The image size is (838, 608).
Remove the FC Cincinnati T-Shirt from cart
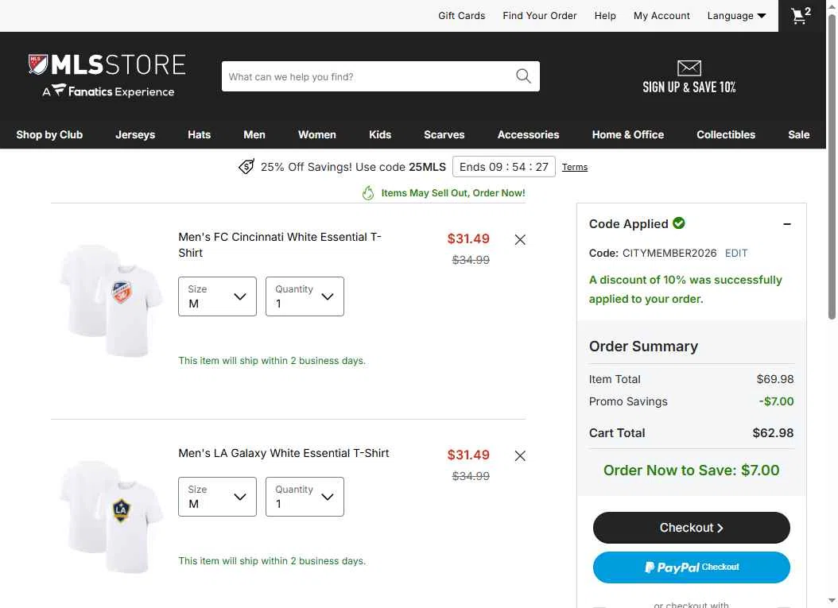coord(520,239)
